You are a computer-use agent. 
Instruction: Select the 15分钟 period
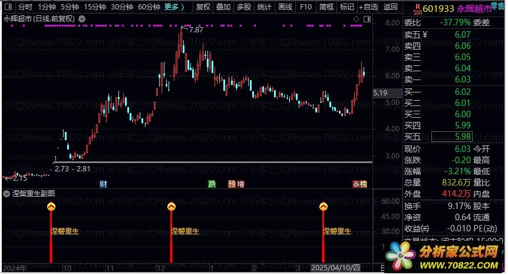pyautogui.click(x=95, y=7)
